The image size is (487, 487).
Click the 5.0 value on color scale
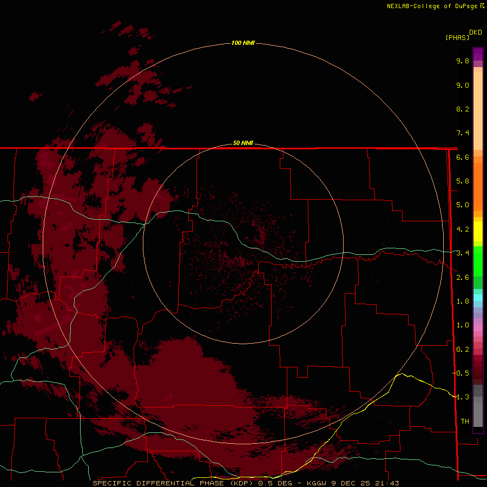click(463, 205)
